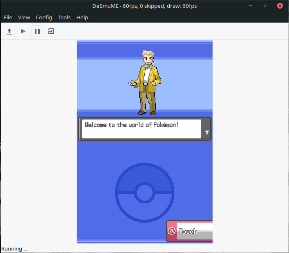Open the View menu
Viewport: 289px width, 253px height.
coord(24,18)
